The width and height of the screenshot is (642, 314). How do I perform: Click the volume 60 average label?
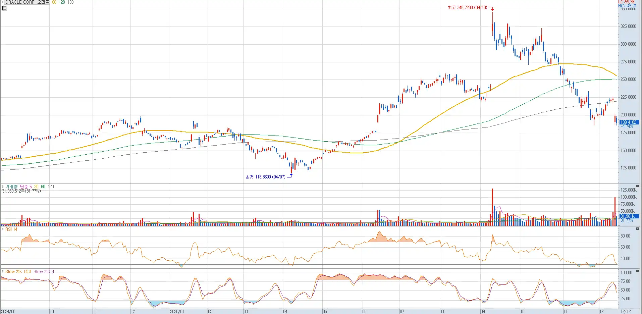tap(43, 187)
